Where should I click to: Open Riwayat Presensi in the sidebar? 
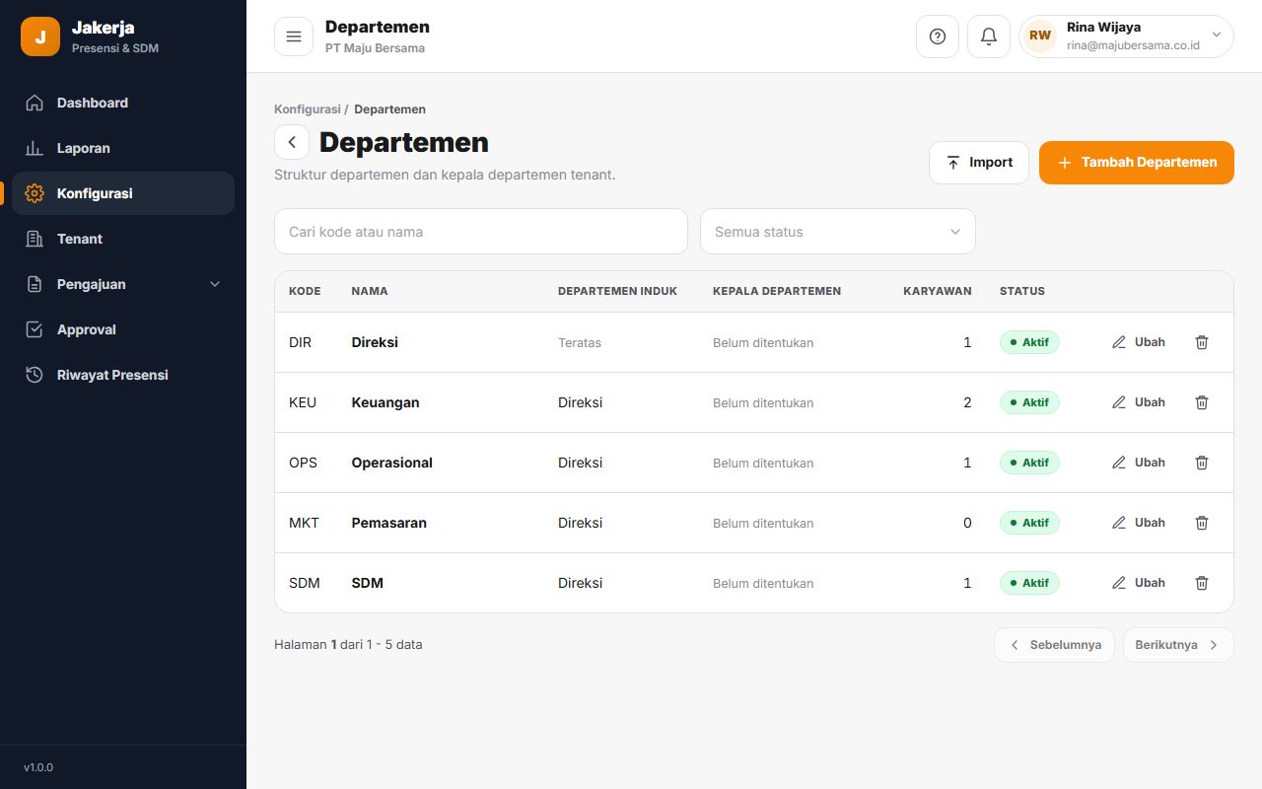tap(123, 375)
